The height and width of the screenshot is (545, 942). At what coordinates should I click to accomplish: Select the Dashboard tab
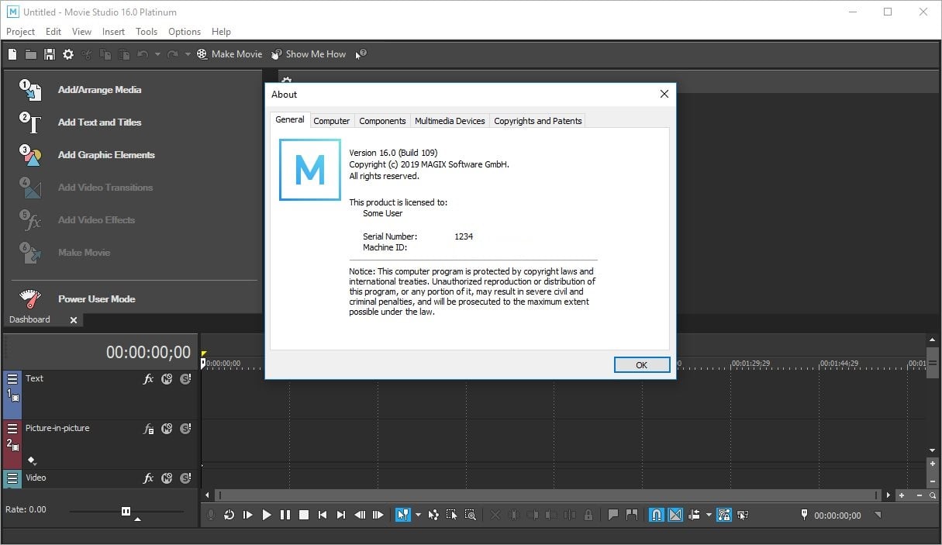pyautogui.click(x=29, y=319)
